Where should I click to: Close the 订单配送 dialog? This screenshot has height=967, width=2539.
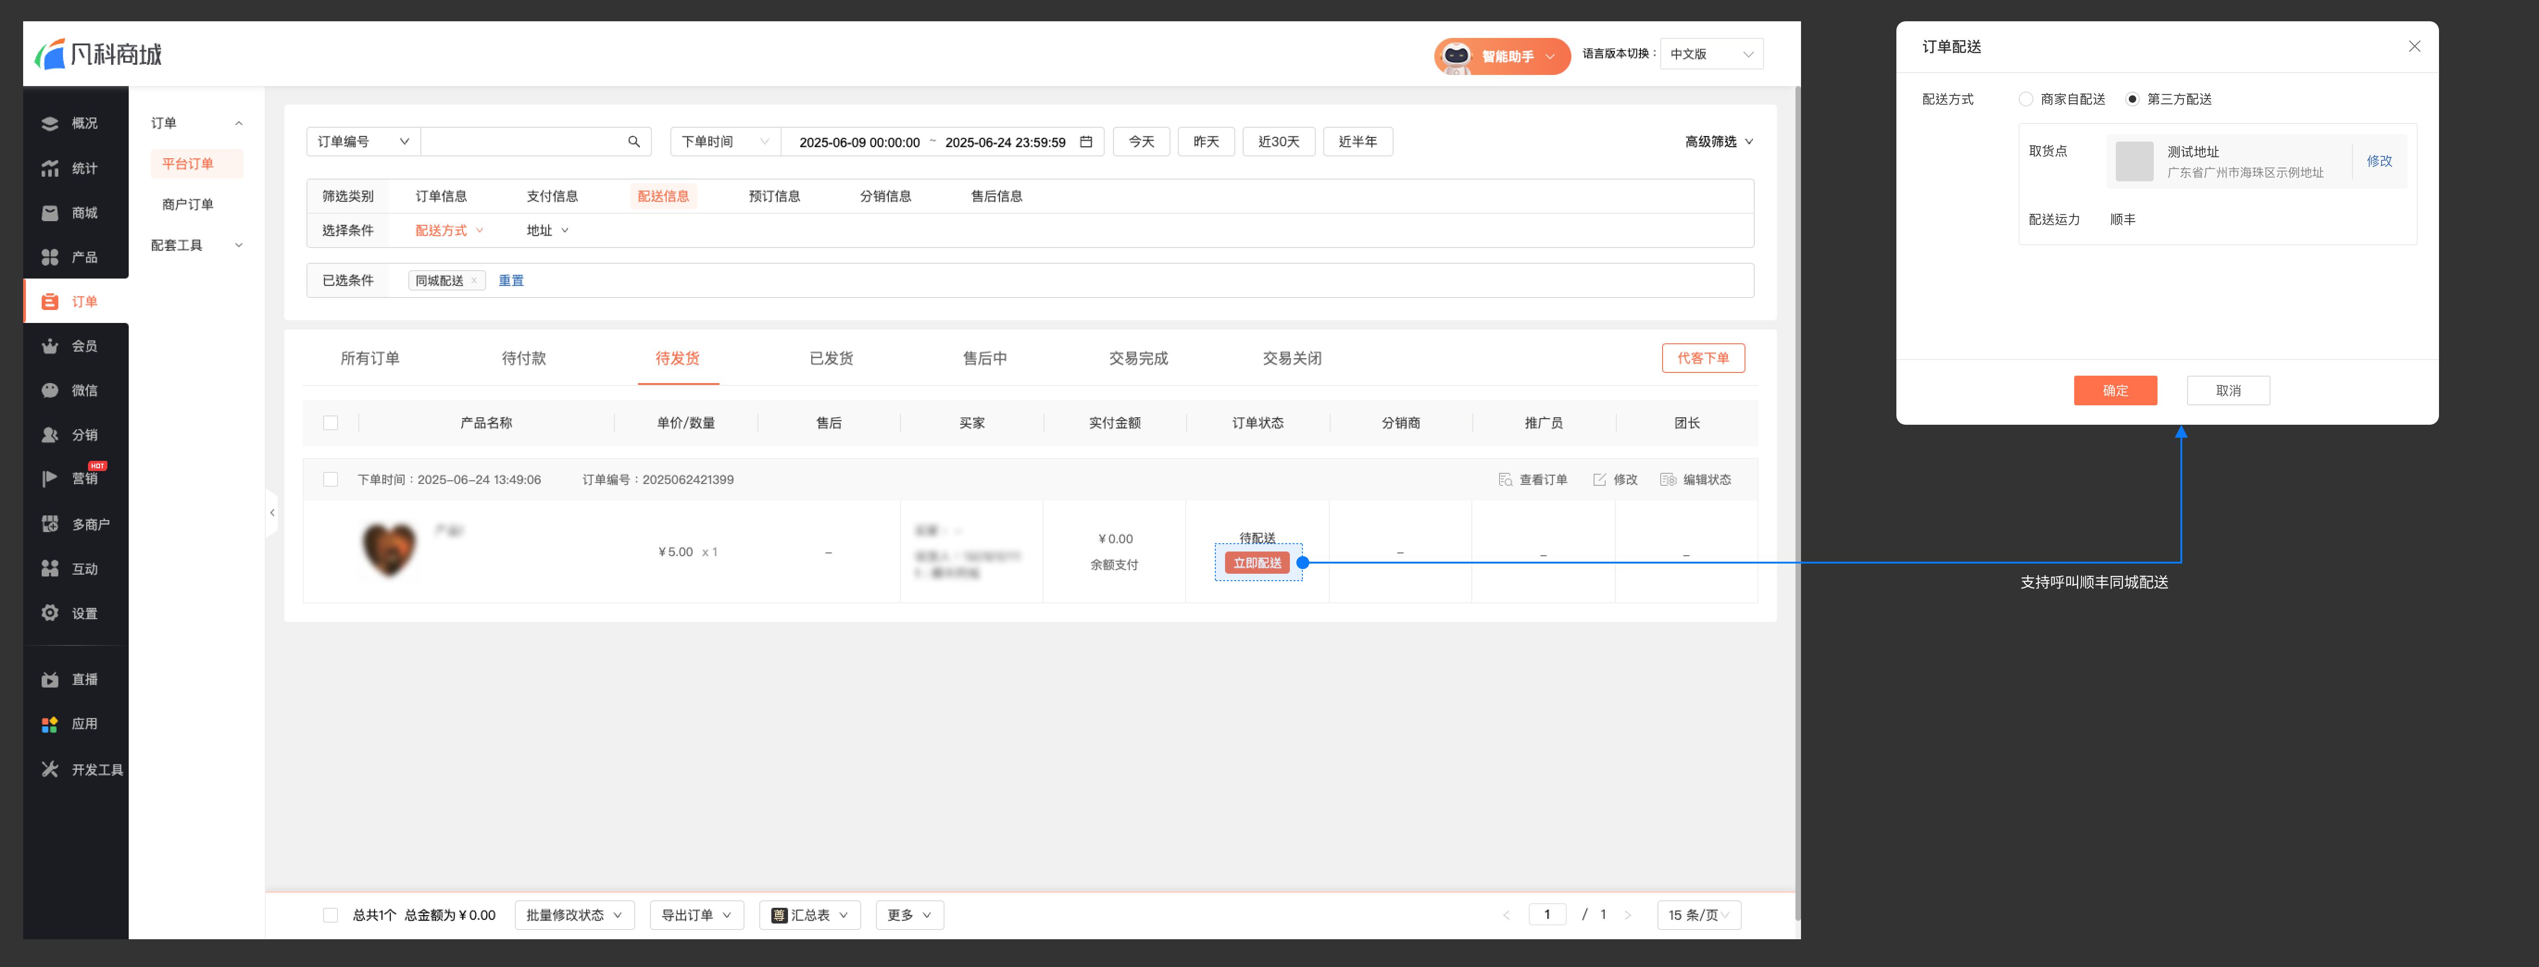pyautogui.click(x=2414, y=46)
